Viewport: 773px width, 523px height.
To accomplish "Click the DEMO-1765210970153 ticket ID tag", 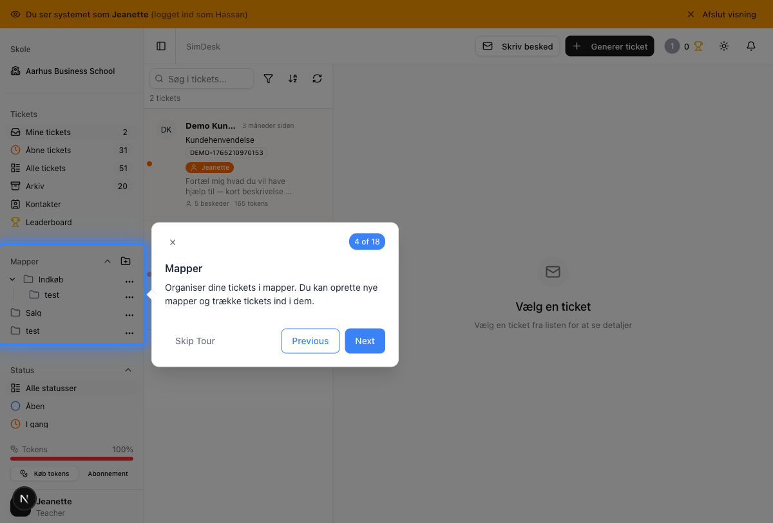I will click(x=227, y=153).
